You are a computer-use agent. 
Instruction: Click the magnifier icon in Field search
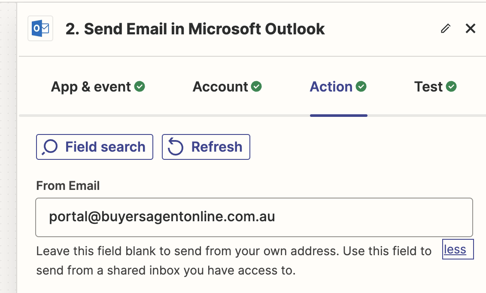click(50, 147)
